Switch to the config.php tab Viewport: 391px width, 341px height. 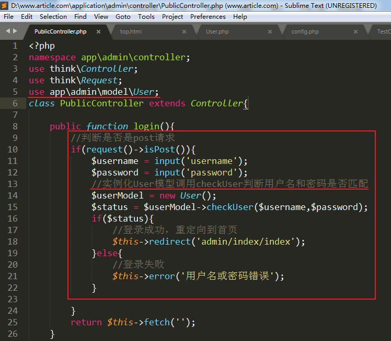click(305, 32)
